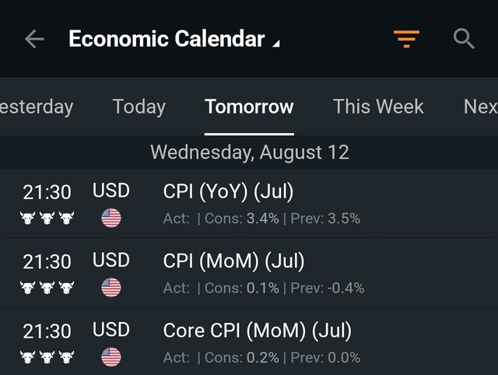Open search with the magnifier icon
This screenshot has height=375, width=498.
(x=464, y=39)
